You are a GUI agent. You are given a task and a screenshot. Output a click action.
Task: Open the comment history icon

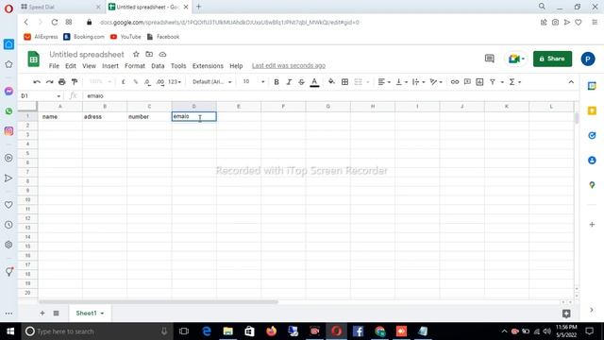coord(489,59)
